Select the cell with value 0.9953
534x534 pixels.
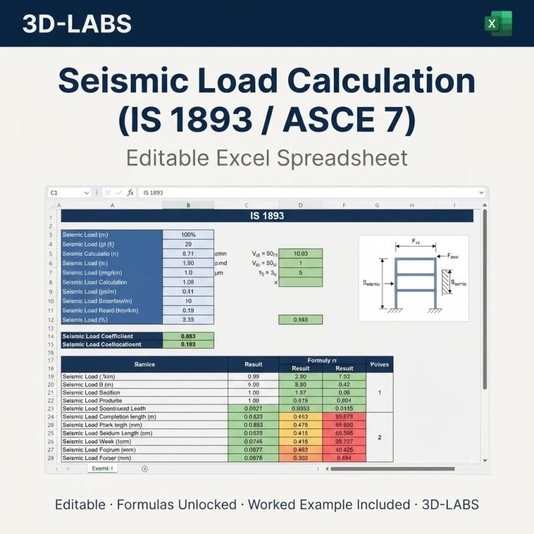pos(300,409)
